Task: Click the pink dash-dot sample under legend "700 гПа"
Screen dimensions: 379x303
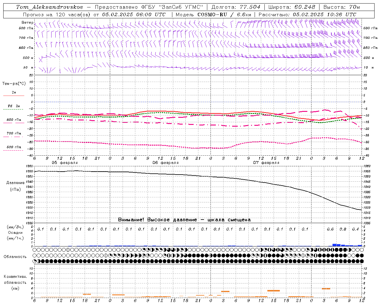Action: tap(13, 137)
